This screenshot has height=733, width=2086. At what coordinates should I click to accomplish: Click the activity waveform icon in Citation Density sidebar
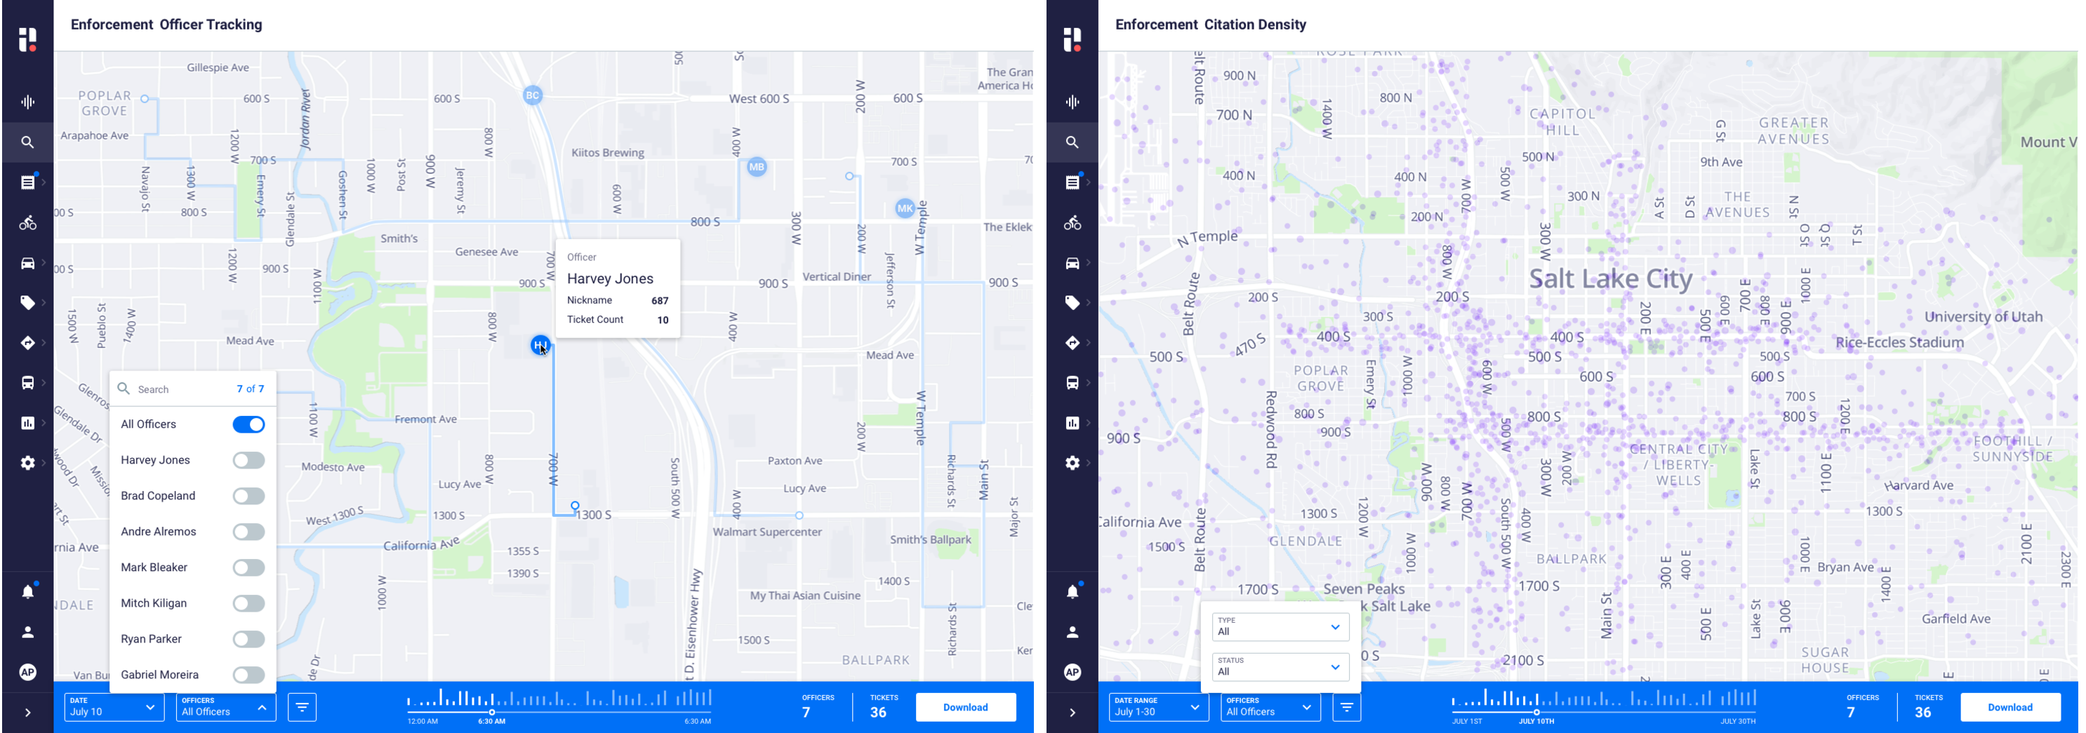[1072, 102]
